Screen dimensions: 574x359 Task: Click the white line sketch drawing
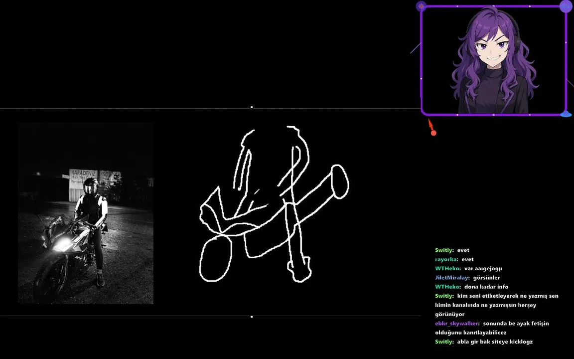click(274, 203)
